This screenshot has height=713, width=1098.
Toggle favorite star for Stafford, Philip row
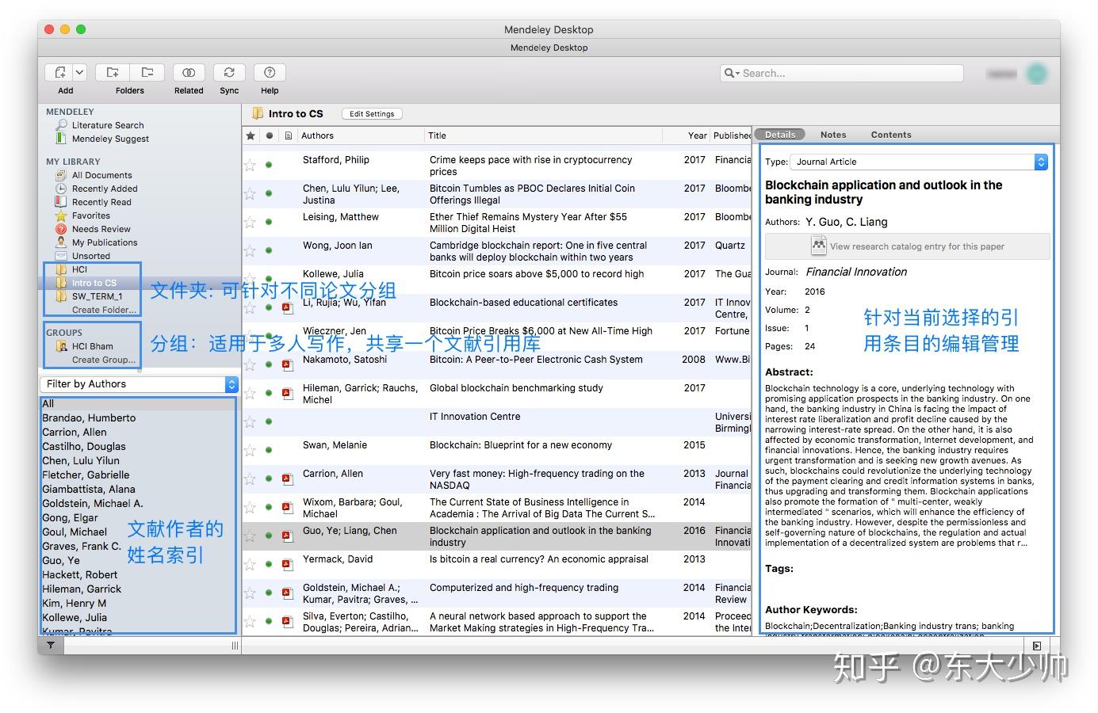(251, 165)
